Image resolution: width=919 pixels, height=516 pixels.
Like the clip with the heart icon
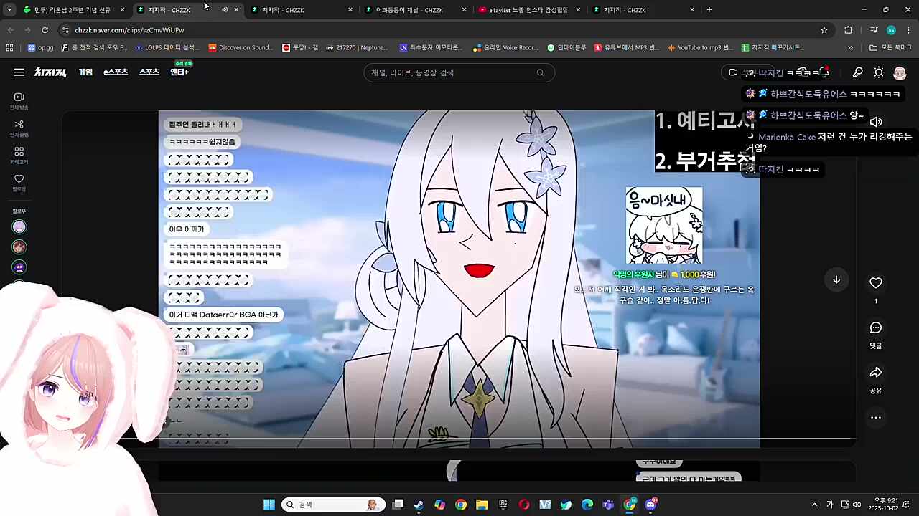pyautogui.click(x=875, y=283)
